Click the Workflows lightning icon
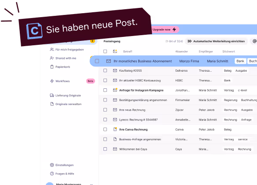The height and width of the screenshot is (185, 257). 52,81
